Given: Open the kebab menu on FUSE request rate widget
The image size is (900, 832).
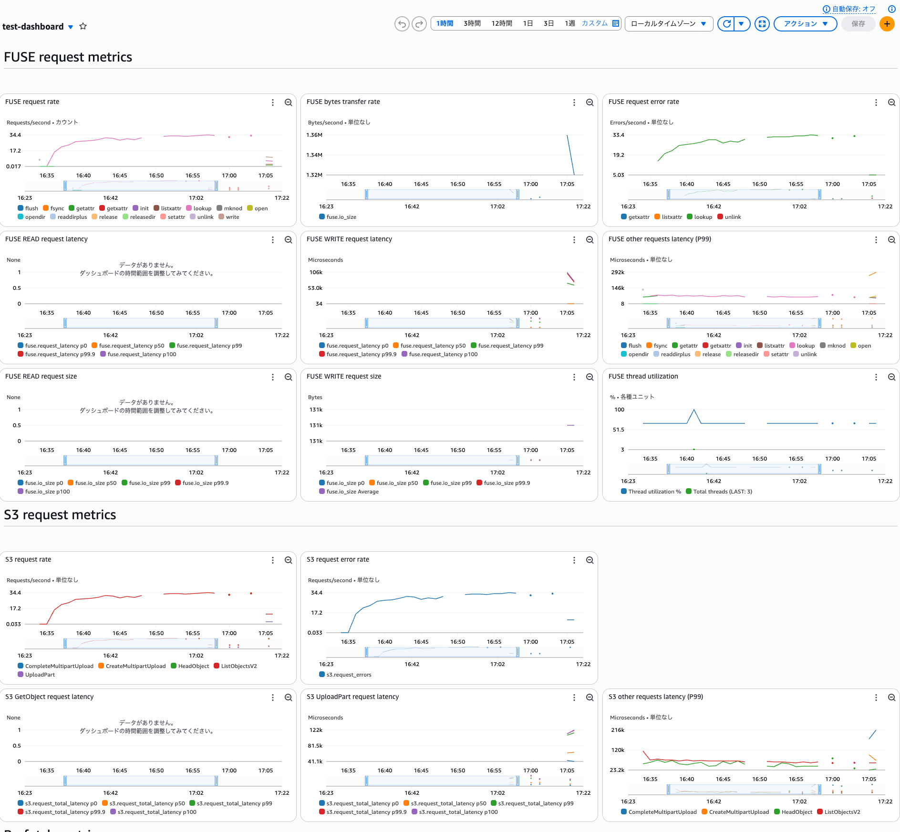Looking at the screenshot, I should [x=272, y=102].
